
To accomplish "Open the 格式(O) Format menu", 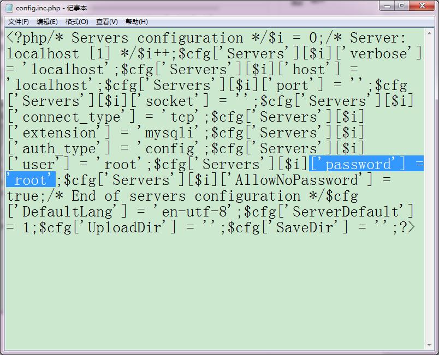I will [76, 22].
